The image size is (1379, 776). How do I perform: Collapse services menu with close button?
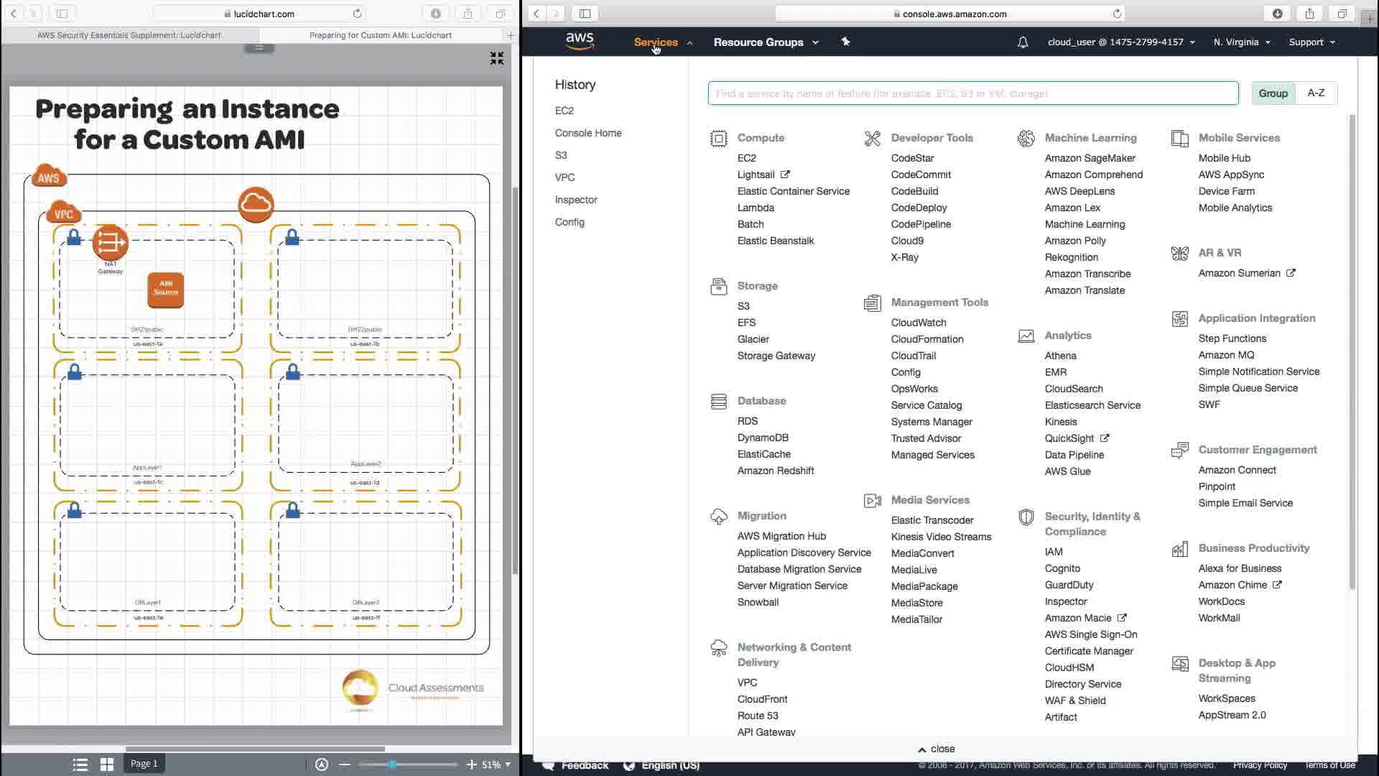click(937, 749)
